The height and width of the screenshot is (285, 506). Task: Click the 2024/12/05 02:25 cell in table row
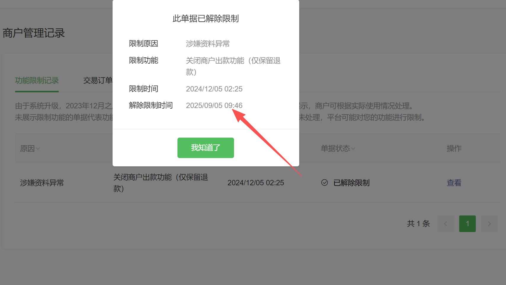point(256,183)
